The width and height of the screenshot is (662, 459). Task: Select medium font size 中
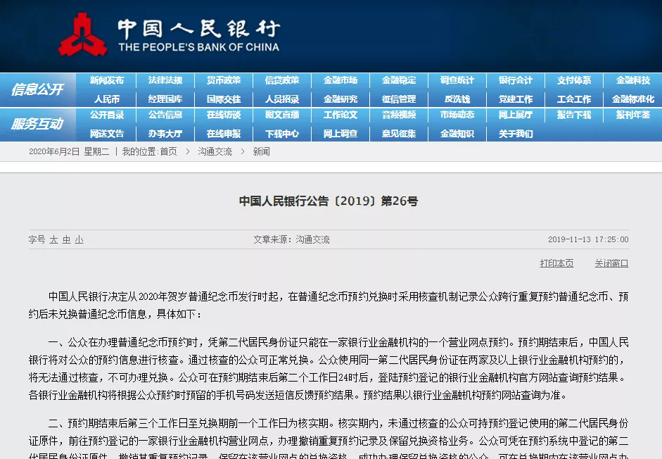coord(67,239)
